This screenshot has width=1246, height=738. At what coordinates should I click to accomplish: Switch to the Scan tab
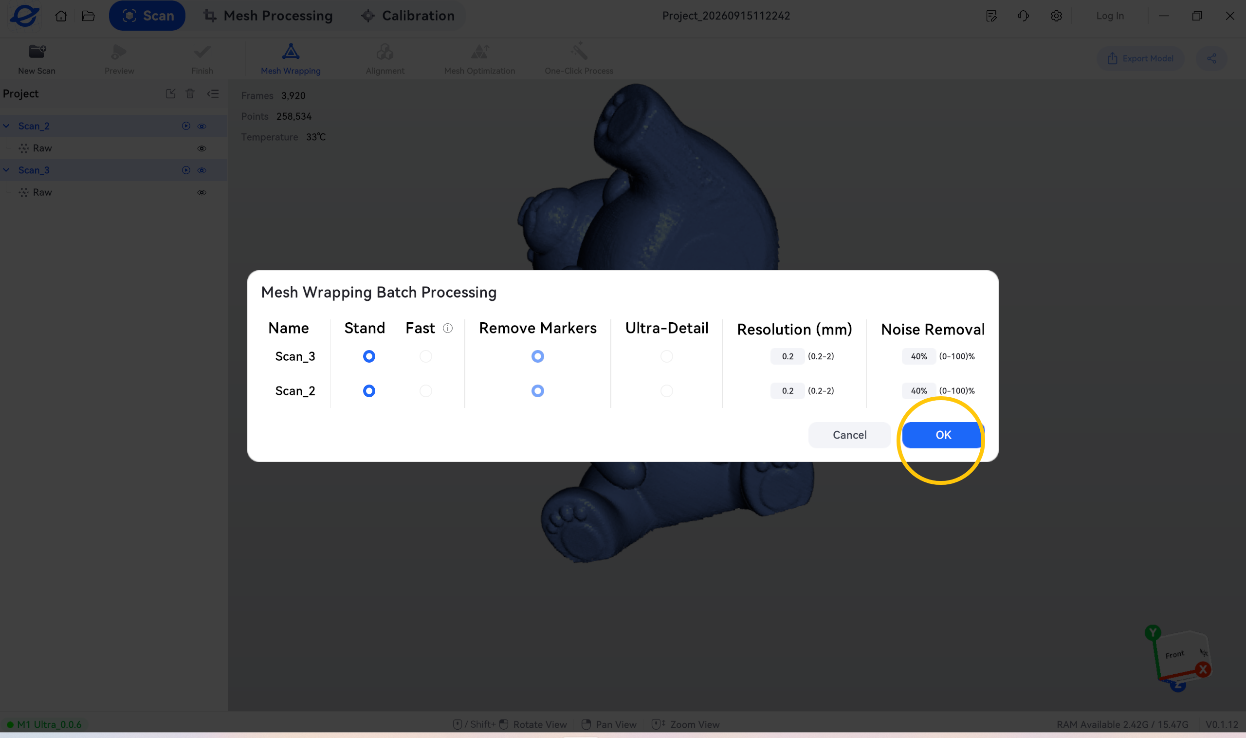pyautogui.click(x=147, y=16)
